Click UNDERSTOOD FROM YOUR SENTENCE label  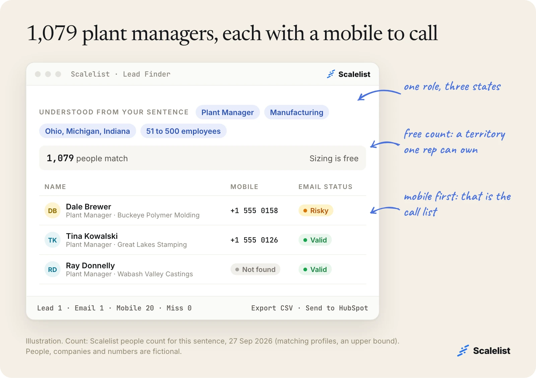114,112
